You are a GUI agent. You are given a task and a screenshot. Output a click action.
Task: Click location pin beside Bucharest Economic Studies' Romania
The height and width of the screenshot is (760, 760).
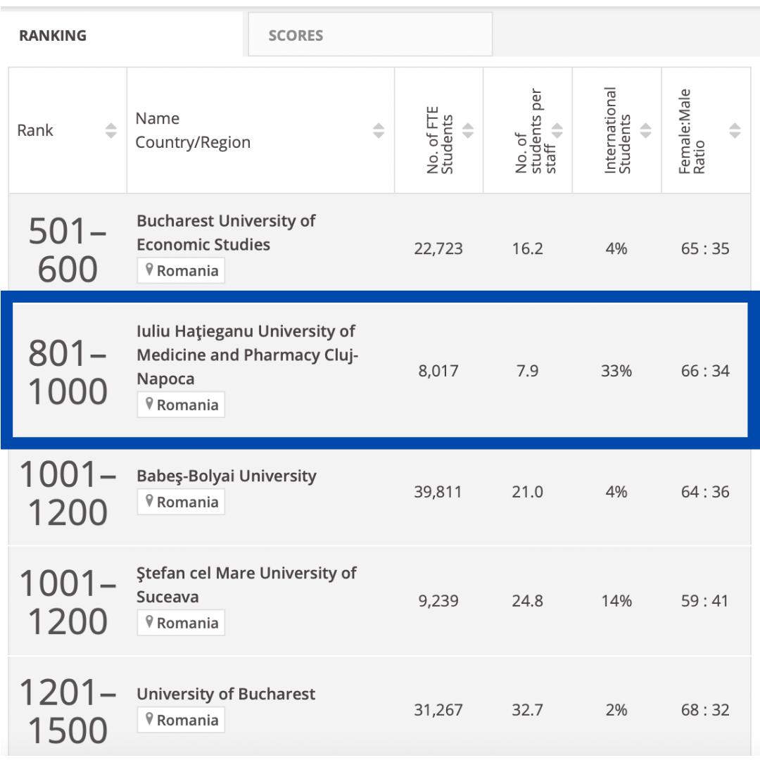click(149, 270)
